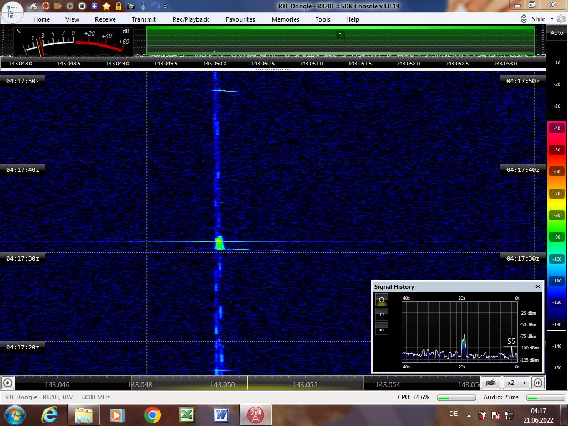Screen dimensions: 568x426
Task: Click the bottom frequency span navigation bar
Action: click(x=247, y=383)
